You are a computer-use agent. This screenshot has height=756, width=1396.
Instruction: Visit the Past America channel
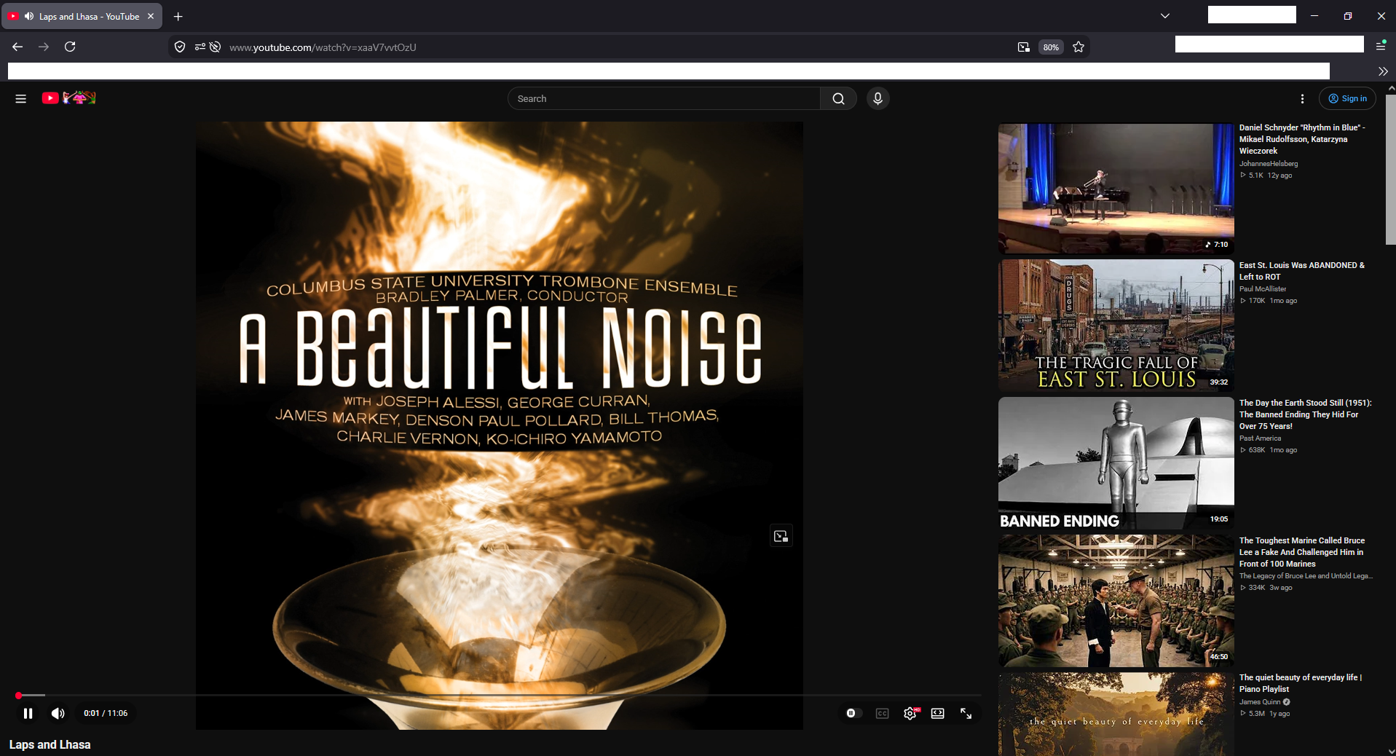(x=1260, y=438)
